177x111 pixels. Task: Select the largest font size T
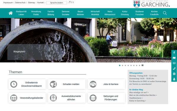[x=70, y=2]
